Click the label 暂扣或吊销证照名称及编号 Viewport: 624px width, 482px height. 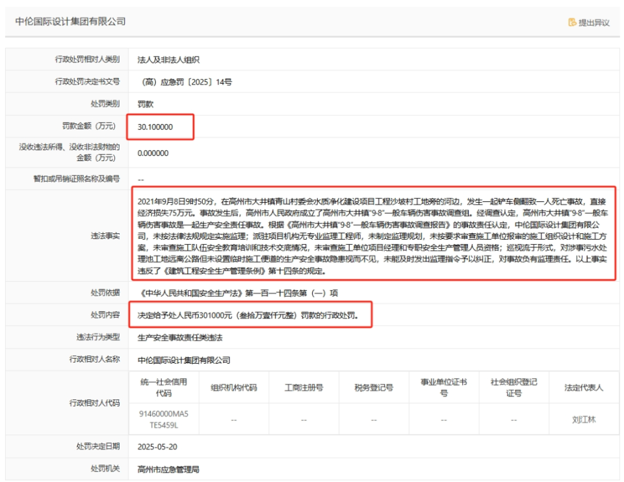click(x=77, y=179)
